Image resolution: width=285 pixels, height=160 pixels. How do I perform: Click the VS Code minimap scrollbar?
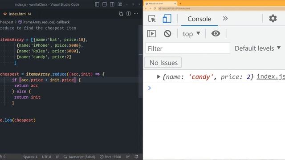tap(141, 62)
